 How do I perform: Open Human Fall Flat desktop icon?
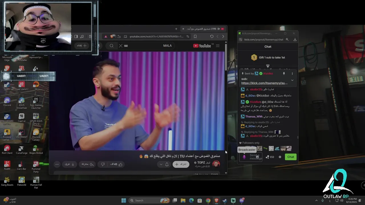click(x=36, y=183)
